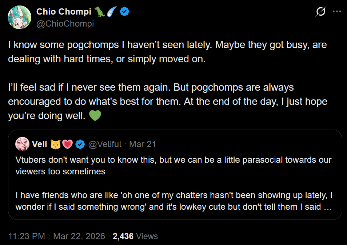Click Chio Chompi's blue verified badge
This screenshot has height=245, width=347.
coord(125,12)
